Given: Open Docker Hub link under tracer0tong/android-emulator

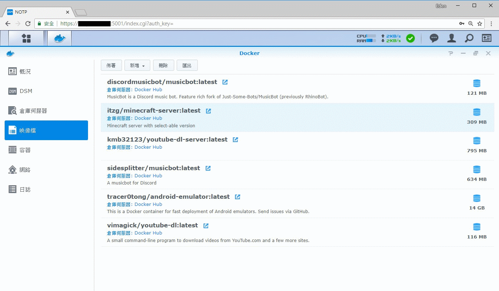Looking at the screenshot, I should tap(148, 204).
